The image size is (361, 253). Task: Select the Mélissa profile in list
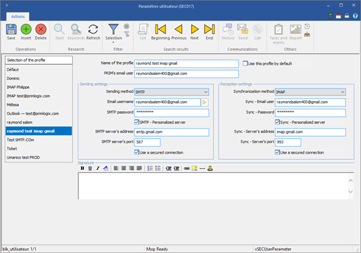39,105
